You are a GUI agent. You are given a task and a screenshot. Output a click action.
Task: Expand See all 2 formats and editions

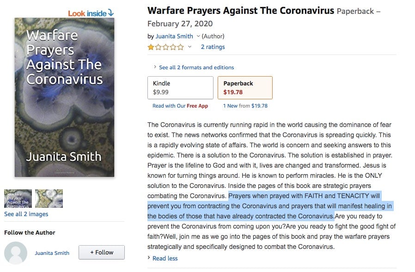[196, 67]
